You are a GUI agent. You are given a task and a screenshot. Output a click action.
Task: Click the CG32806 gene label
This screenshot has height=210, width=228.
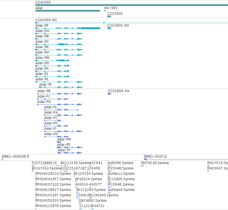[115, 13]
